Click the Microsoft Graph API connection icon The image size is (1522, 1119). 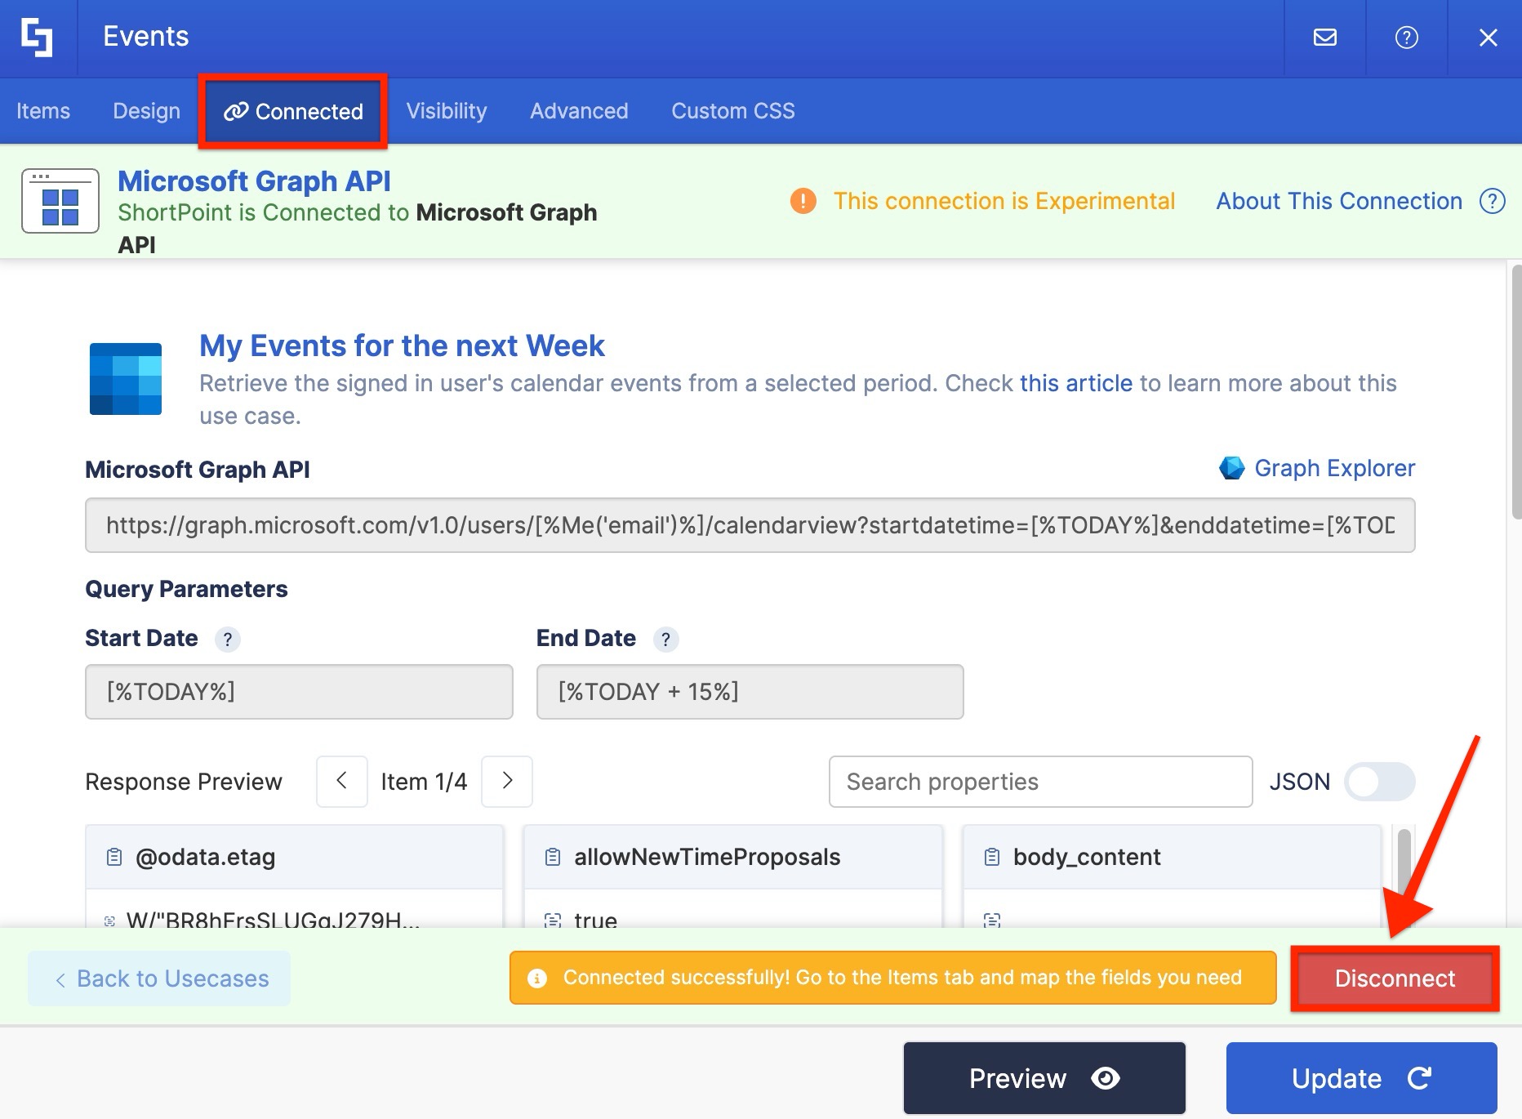(60, 201)
